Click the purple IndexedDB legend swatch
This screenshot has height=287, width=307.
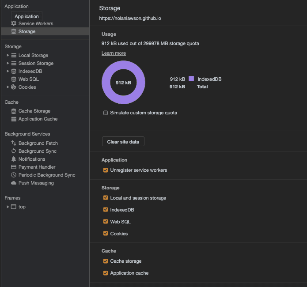[191, 79]
